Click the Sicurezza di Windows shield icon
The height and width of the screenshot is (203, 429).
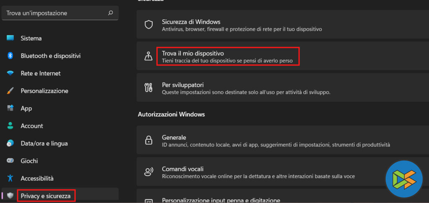click(149, 25)
